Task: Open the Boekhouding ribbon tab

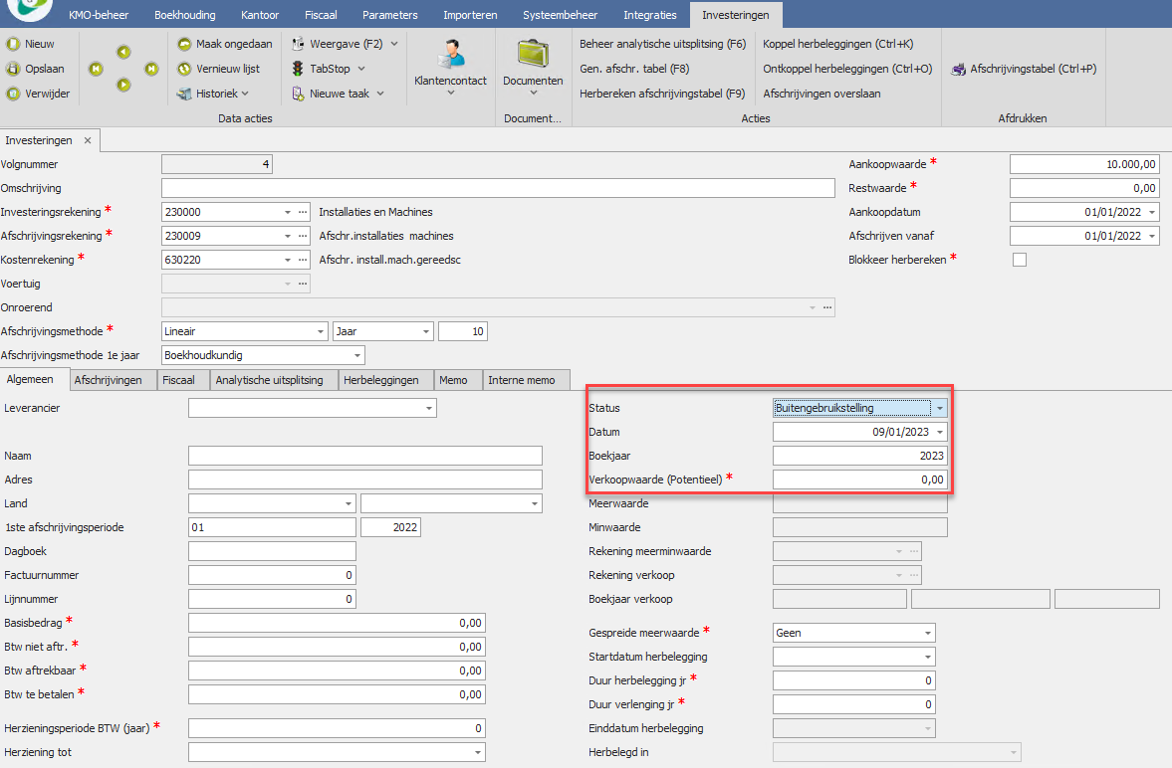Action: click(183, 16)
